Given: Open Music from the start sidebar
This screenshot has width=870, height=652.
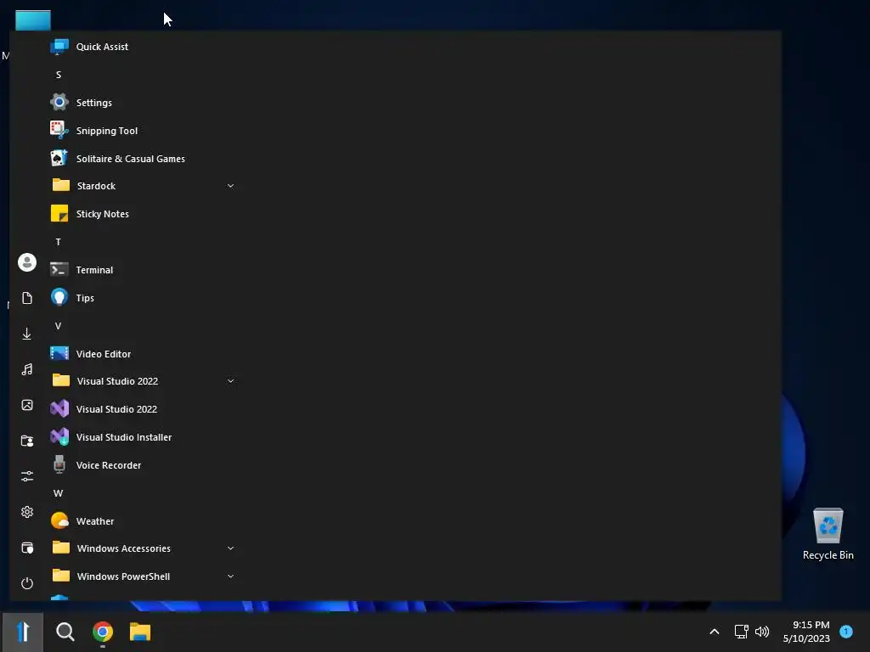Looking at the screenshot, I should (x=26, y=369).
